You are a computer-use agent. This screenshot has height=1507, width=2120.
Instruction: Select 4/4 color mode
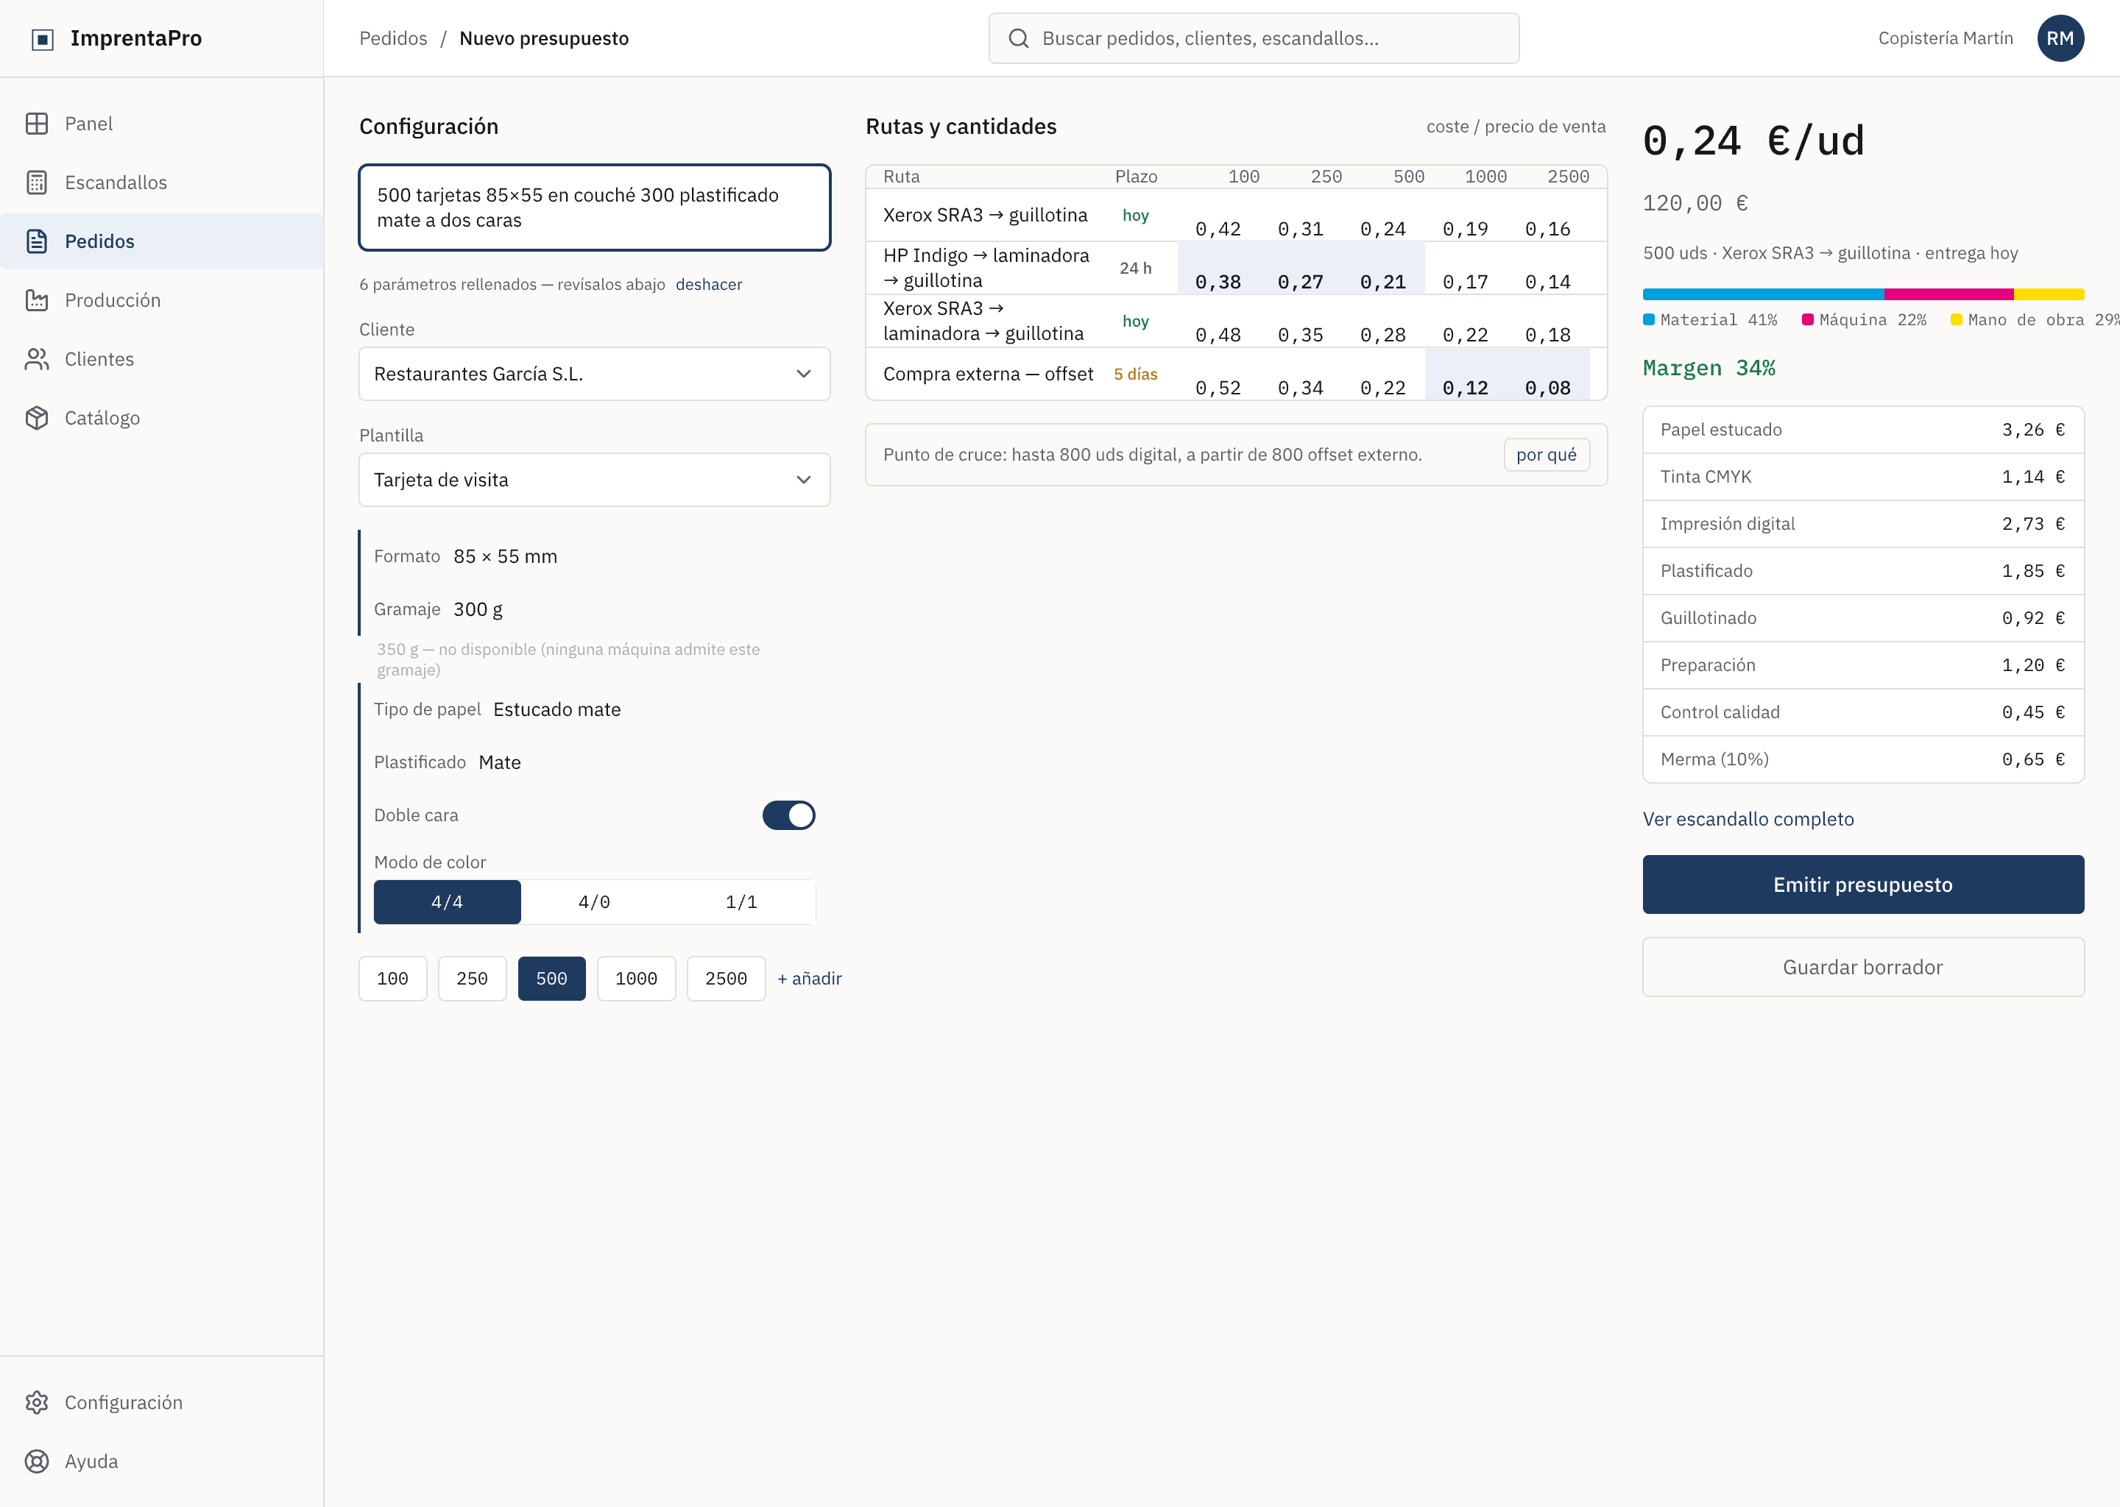click(x=448, y=902)
